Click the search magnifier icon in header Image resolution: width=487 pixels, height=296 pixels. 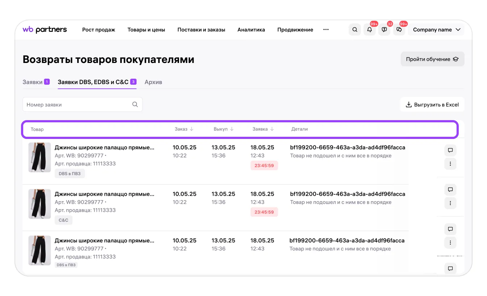pos(355,30)
